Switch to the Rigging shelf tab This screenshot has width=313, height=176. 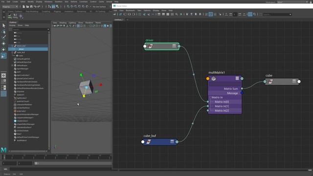[x=57, y=12]
